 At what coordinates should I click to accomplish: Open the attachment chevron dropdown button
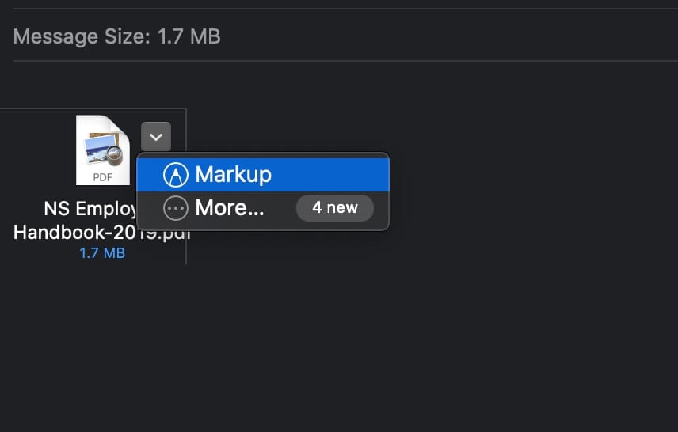click(156, 137)
